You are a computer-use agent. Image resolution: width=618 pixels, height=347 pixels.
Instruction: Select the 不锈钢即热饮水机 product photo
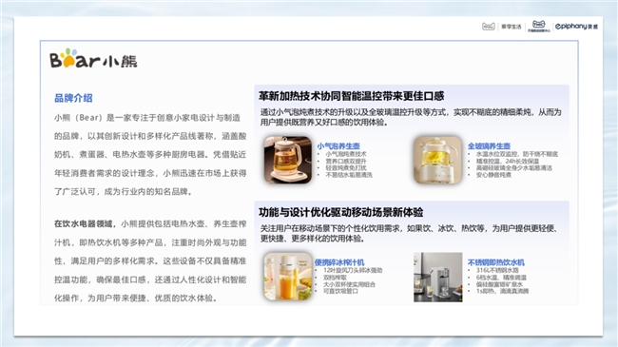click(x=438, y=278)
